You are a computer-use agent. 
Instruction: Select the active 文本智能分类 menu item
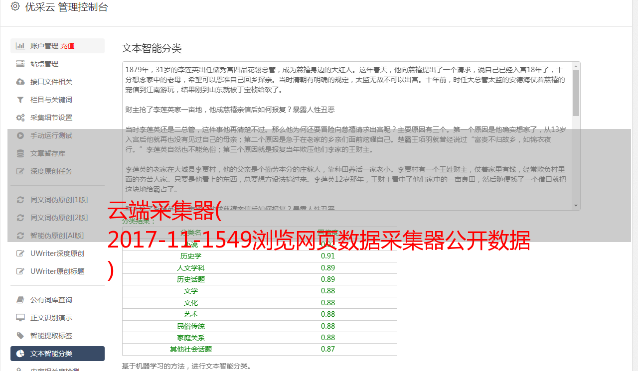pyautogui.click(x=57, y=354)
